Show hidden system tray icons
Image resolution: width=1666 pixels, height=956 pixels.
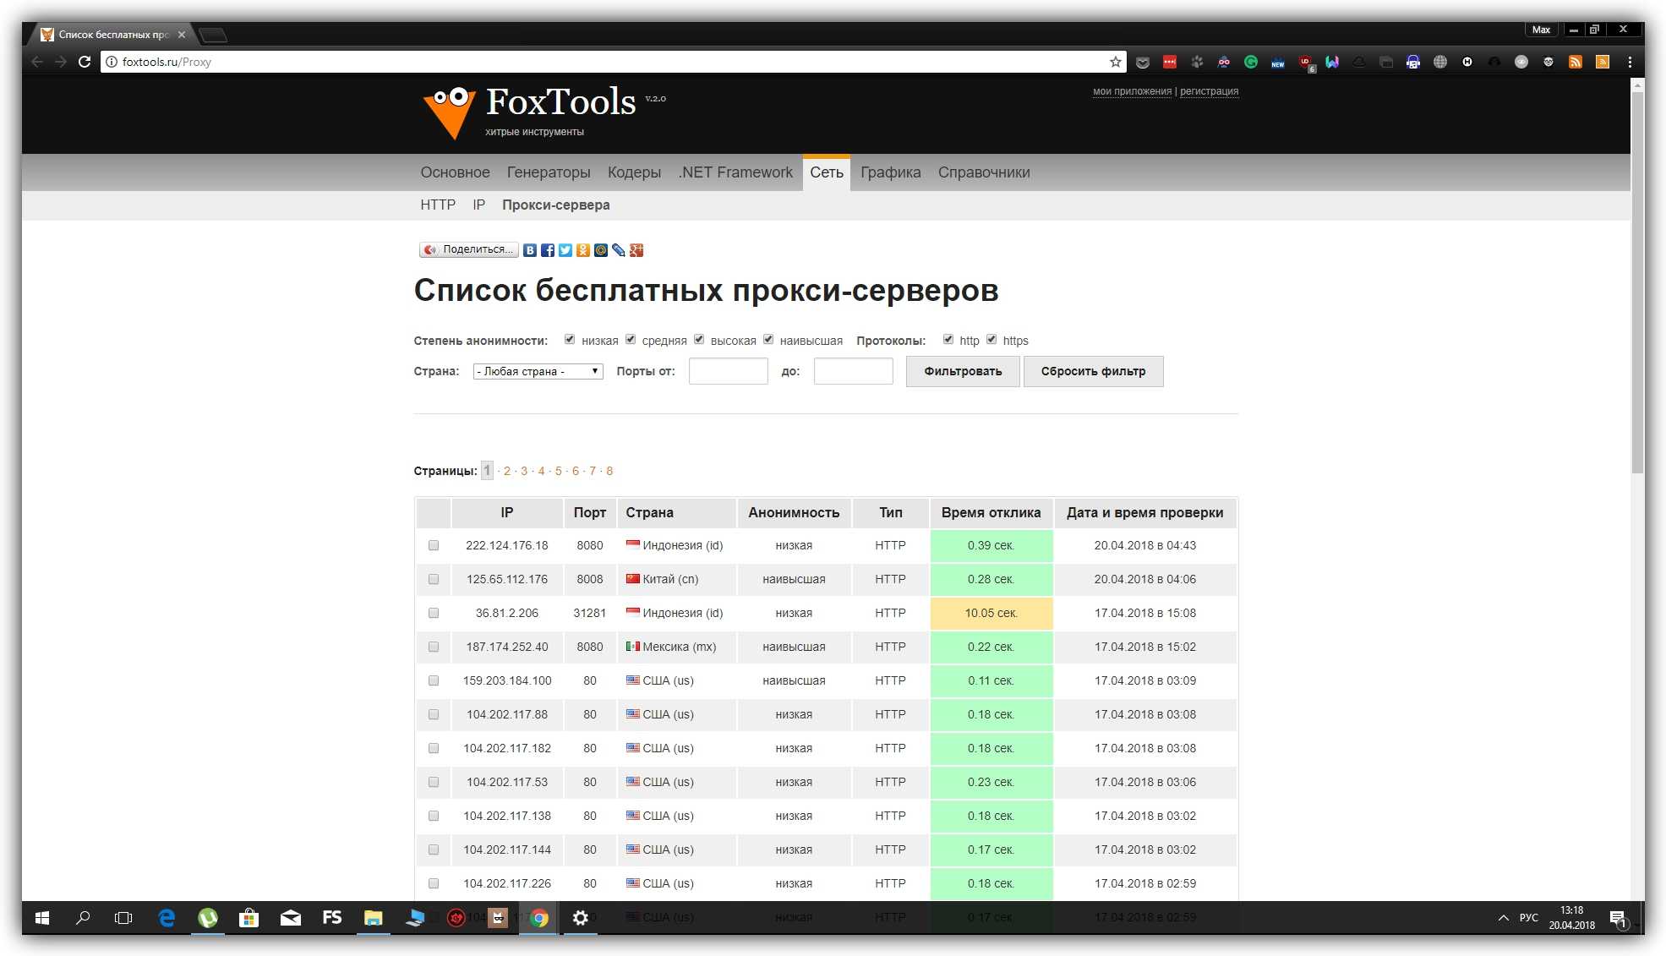click(1503, 918)
